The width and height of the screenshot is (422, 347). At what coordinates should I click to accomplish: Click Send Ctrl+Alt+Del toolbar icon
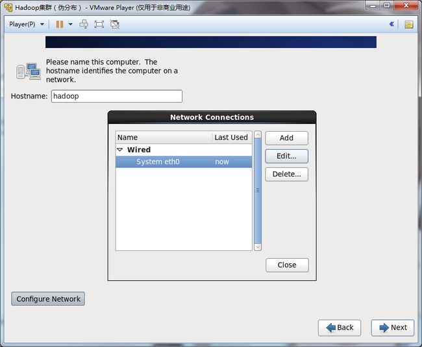84,24
